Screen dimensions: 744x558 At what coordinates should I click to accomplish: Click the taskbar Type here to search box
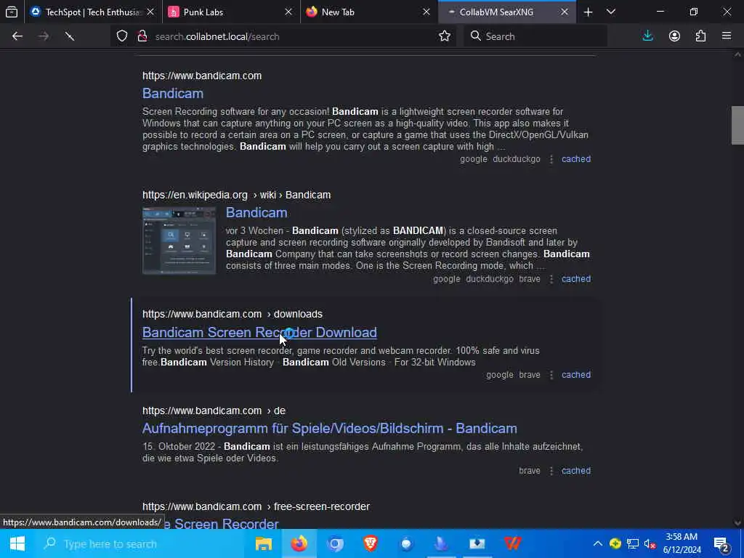(x=140, y=543)
